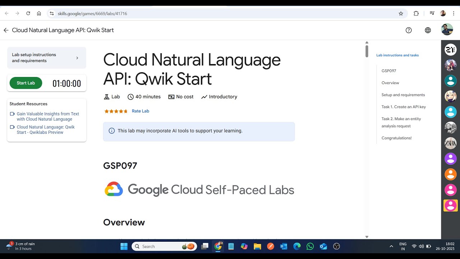Open the Chrome extensions puzzle icon
The image size is (460, 259).
(416, 13)
